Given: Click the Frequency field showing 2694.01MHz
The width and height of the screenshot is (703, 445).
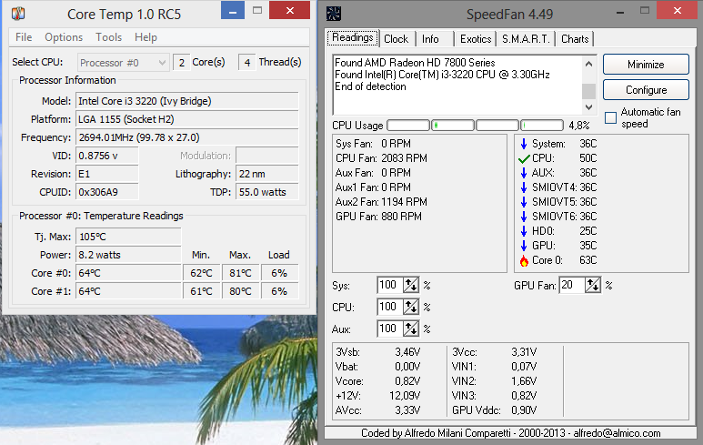Looking at the screenshot, I should point(187,137).
